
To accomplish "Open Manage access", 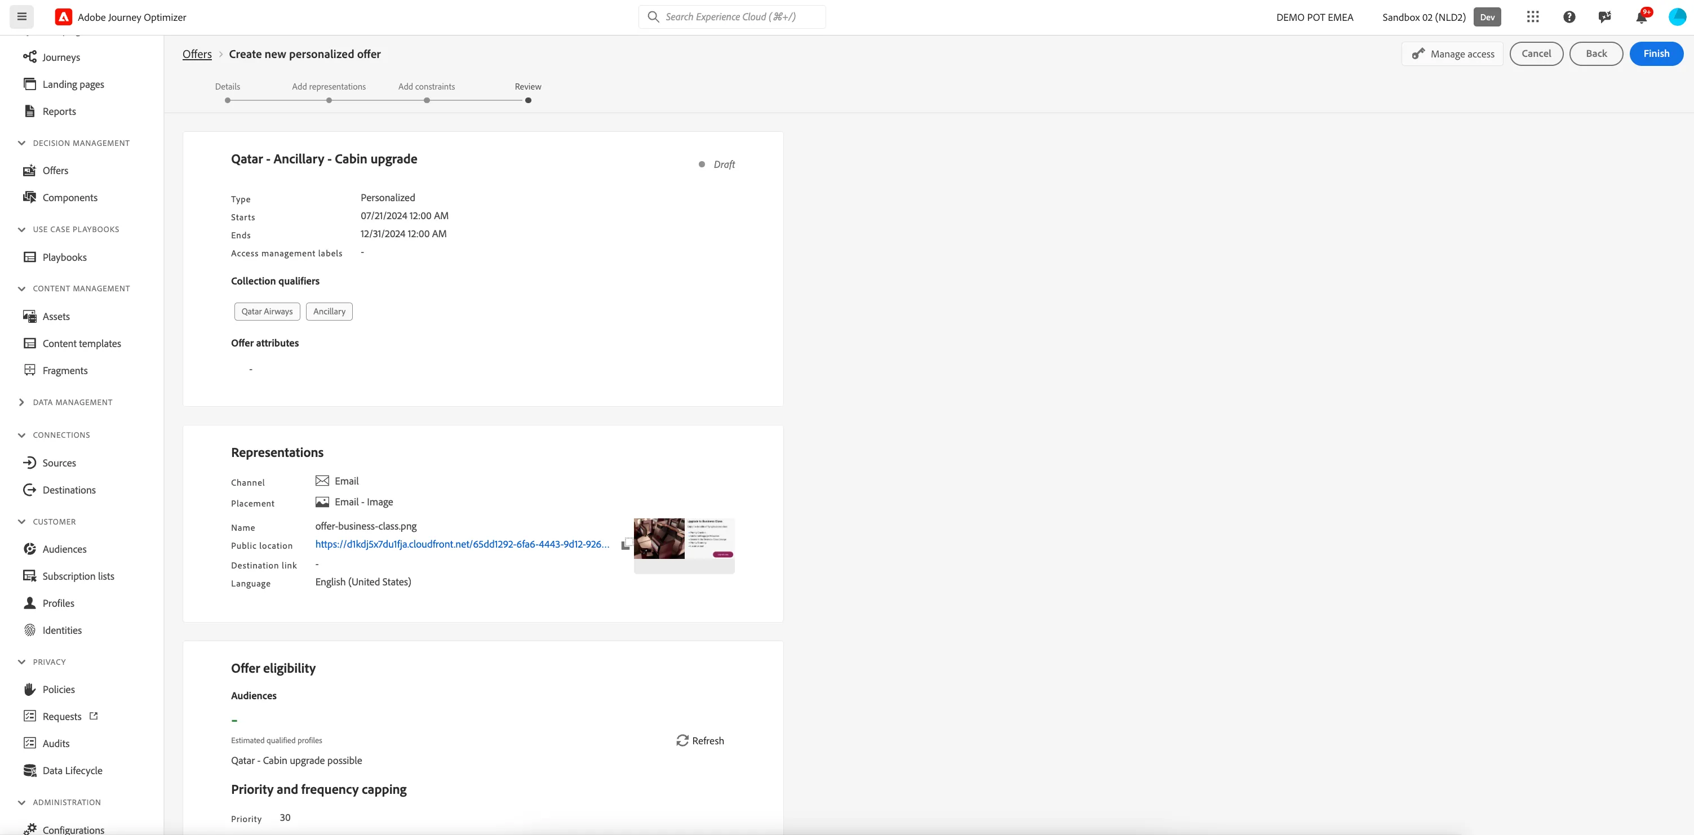I will tap(1453, 54).
